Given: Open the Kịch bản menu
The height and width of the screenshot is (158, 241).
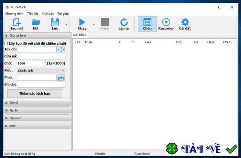Looking at the screenshot, I should (48, 14).
